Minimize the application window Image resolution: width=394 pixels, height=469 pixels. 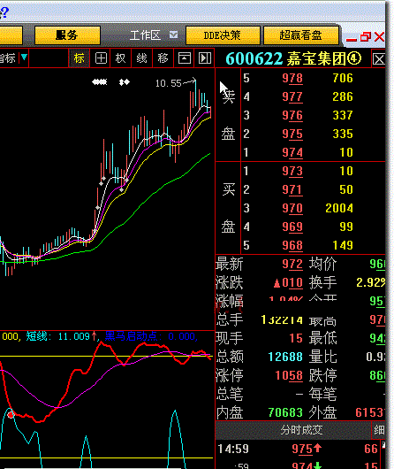coord(352,39)
